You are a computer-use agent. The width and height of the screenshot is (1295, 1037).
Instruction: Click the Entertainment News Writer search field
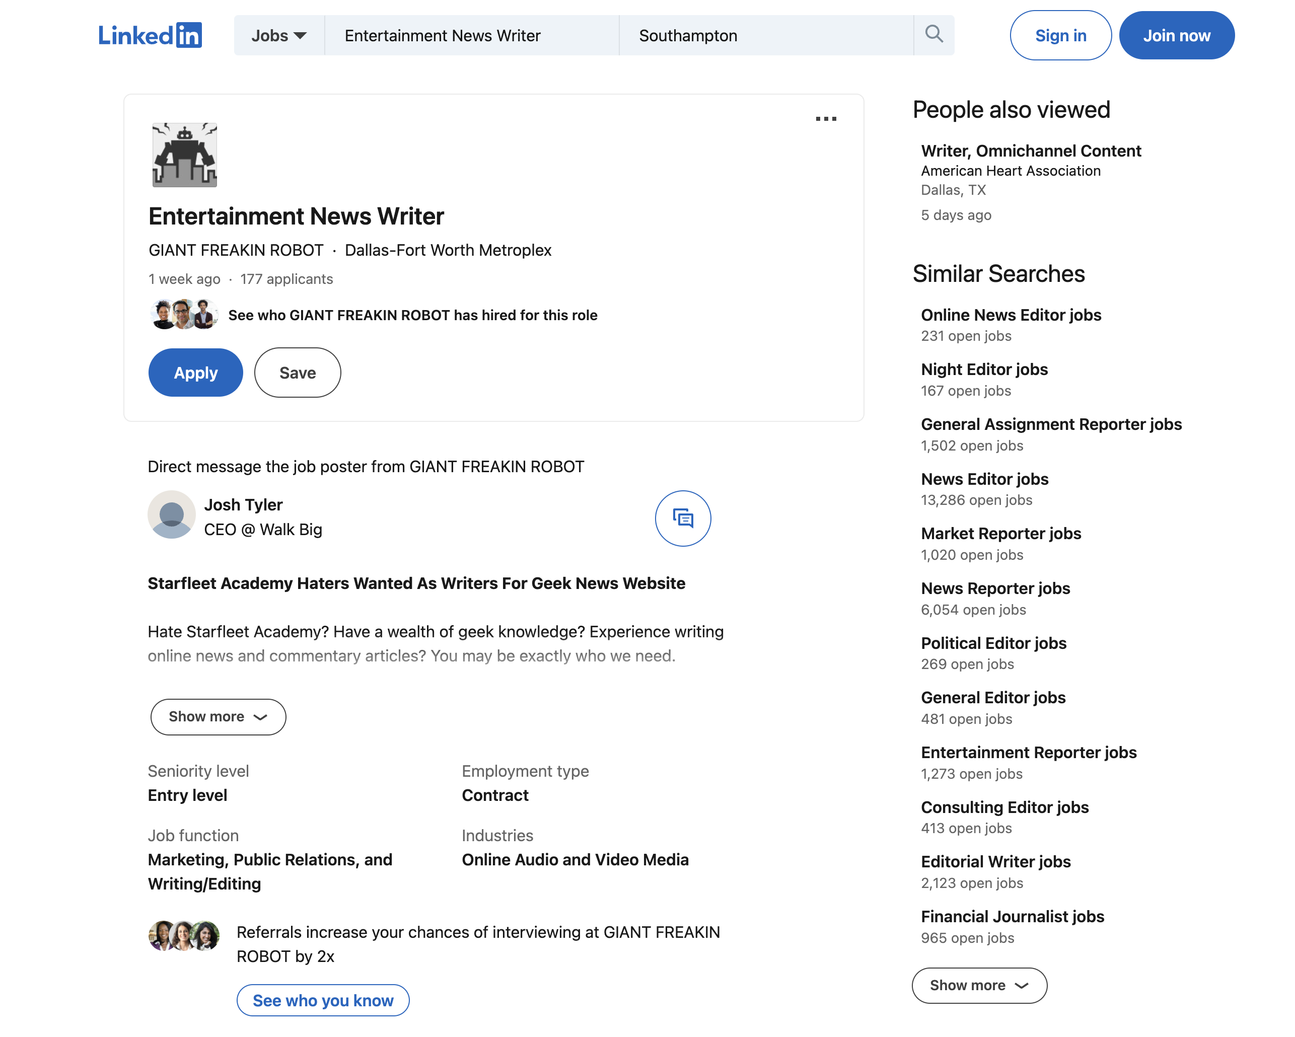coord(471,35)
